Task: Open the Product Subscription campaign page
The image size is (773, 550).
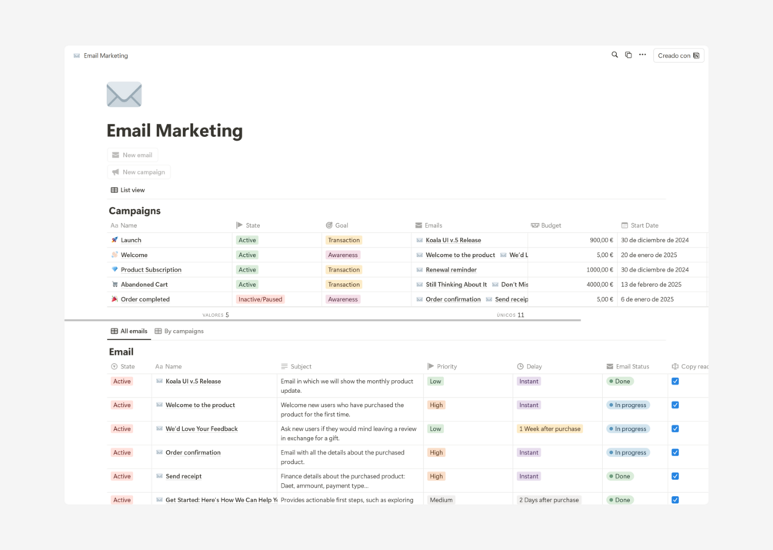Action: tap(151, 269)
